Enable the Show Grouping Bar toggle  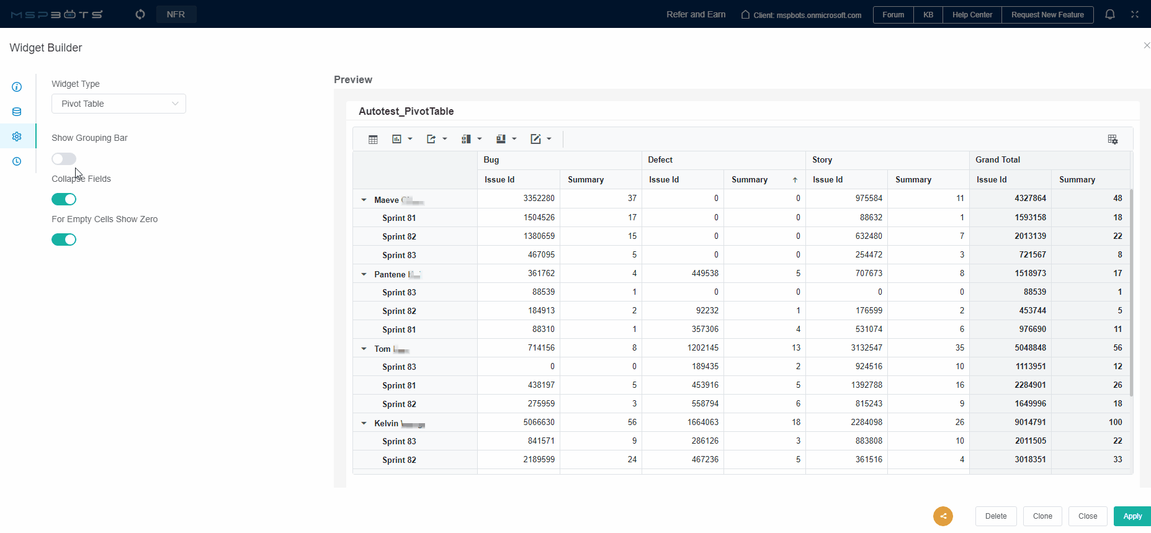(x=64, y=159)
